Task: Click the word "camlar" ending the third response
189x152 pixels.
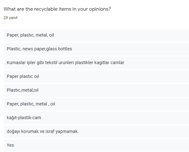Action: (117, 63)
